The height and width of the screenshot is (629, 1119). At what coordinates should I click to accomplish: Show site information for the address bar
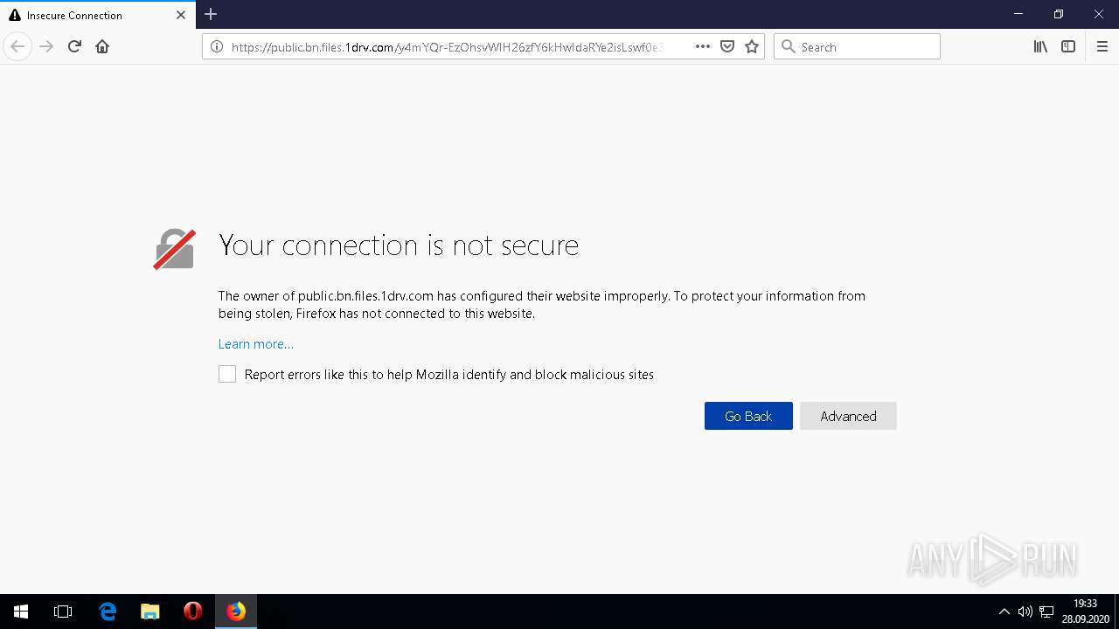216,47
